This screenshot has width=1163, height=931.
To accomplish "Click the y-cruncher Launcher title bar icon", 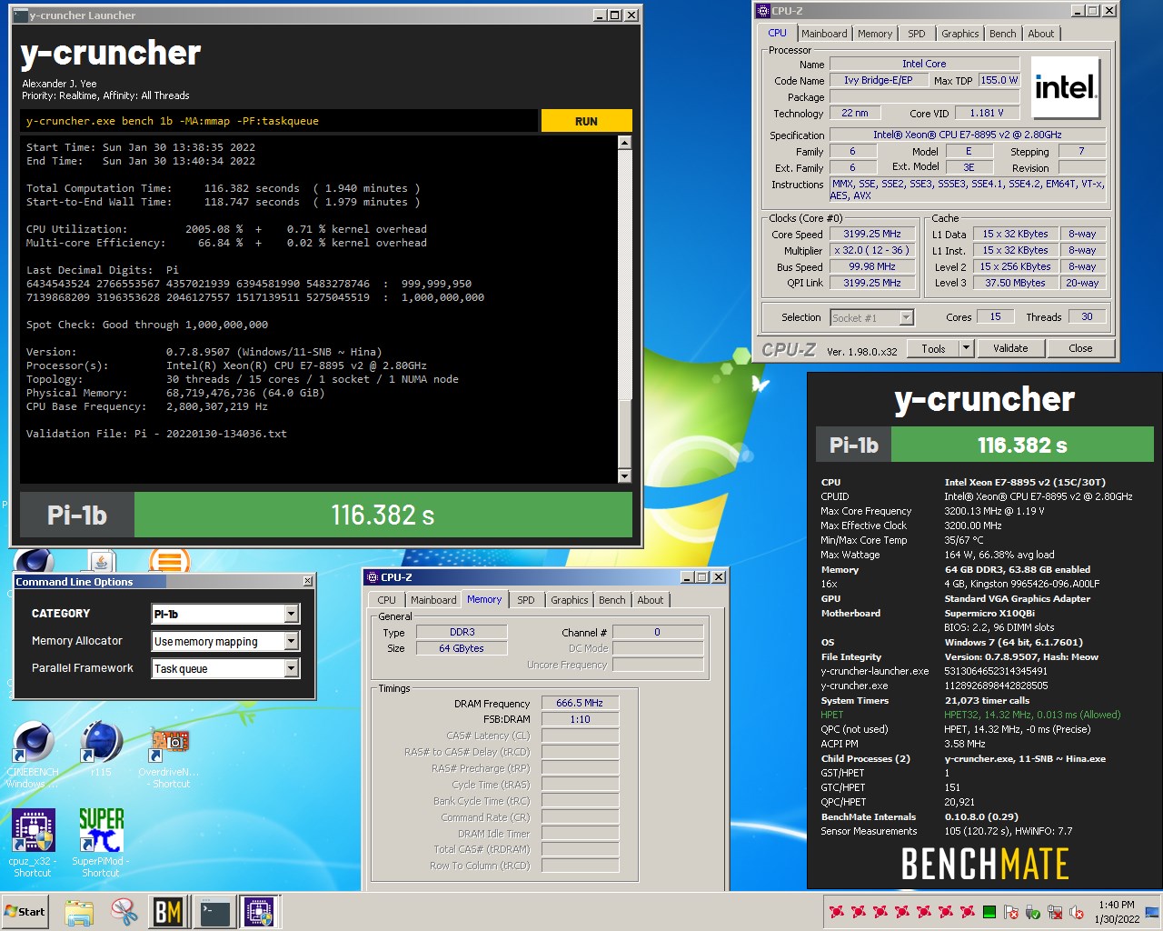I will click(x=20, y=15).
